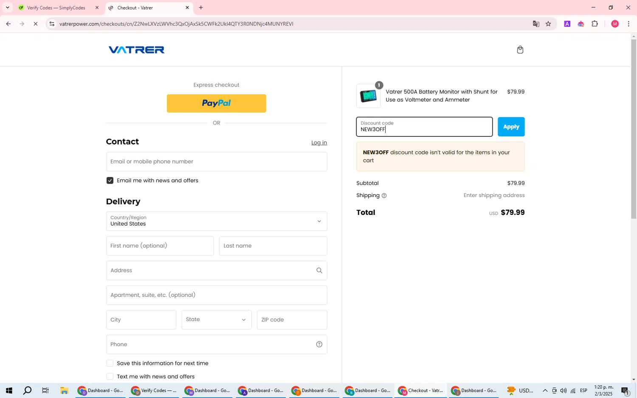This screenshot has width=637, height=398.
Task: Go back using the browser back arrow
Action: pyautogui.click(x=8, y=24)
